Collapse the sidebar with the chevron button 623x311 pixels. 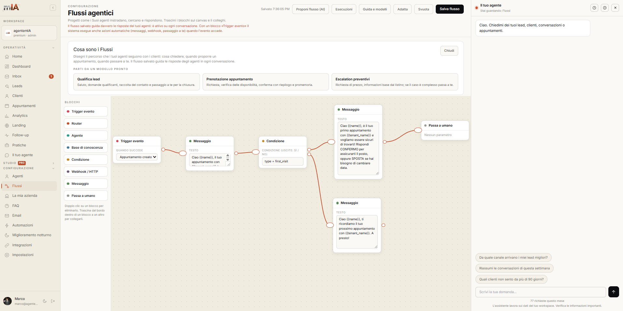53,8
